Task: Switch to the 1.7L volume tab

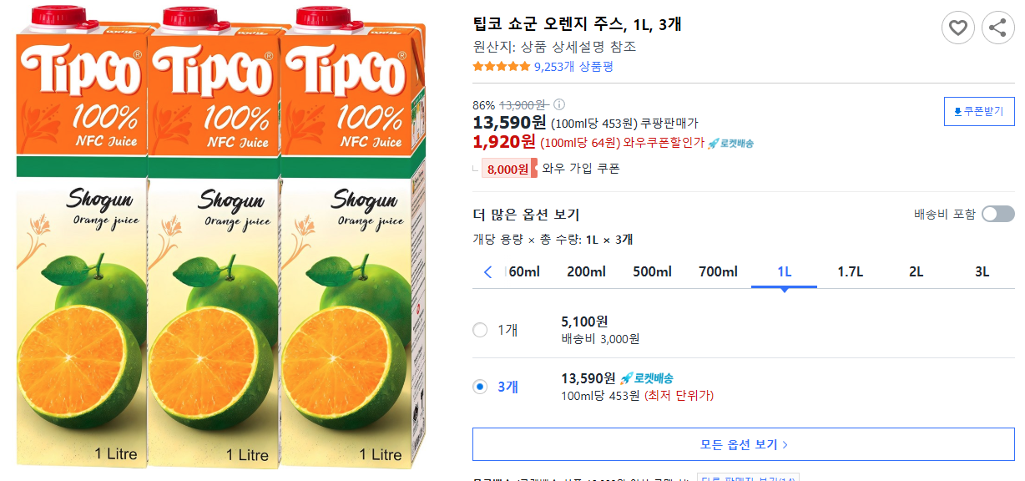Action: click(848, 271)
